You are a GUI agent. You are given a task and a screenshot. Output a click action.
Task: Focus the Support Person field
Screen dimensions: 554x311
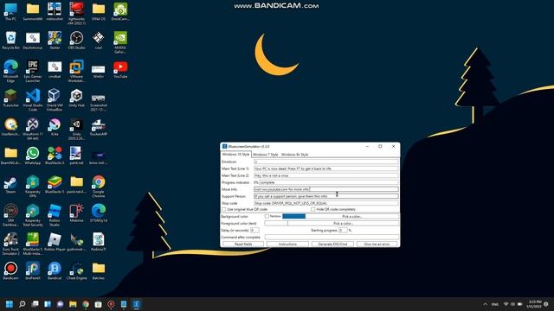(x=326, y=196)
